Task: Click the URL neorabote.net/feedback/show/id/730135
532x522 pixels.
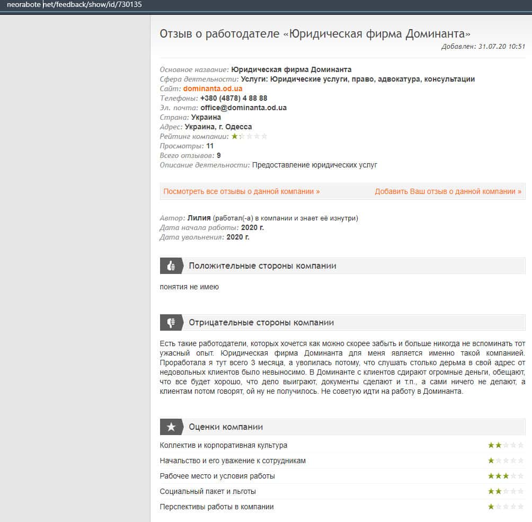Action: (74, 5)
